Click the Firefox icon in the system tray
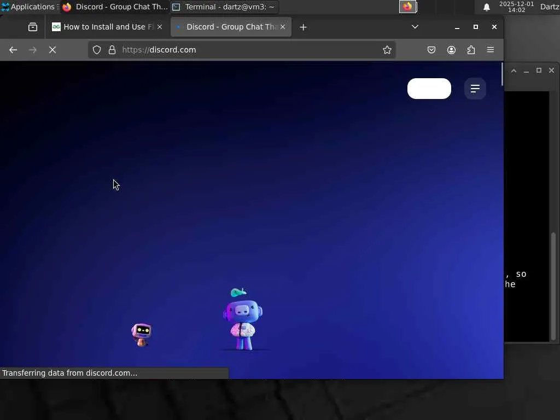Image resolution: width=560 pixels, height=420 pixels. coord(407,7)
